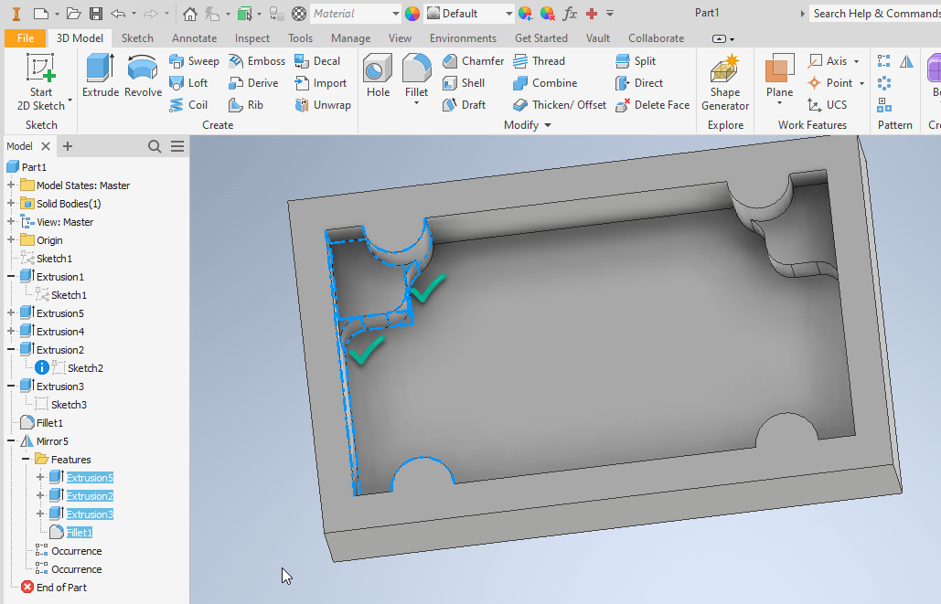Switch to the Sketch ribbon tab
The height and width of the screenshot is (604, 941).
(137, 37)
